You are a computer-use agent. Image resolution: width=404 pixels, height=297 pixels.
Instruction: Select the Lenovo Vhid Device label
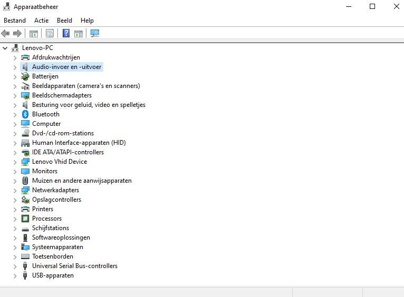pyautogui.click(x=60, y=162)
